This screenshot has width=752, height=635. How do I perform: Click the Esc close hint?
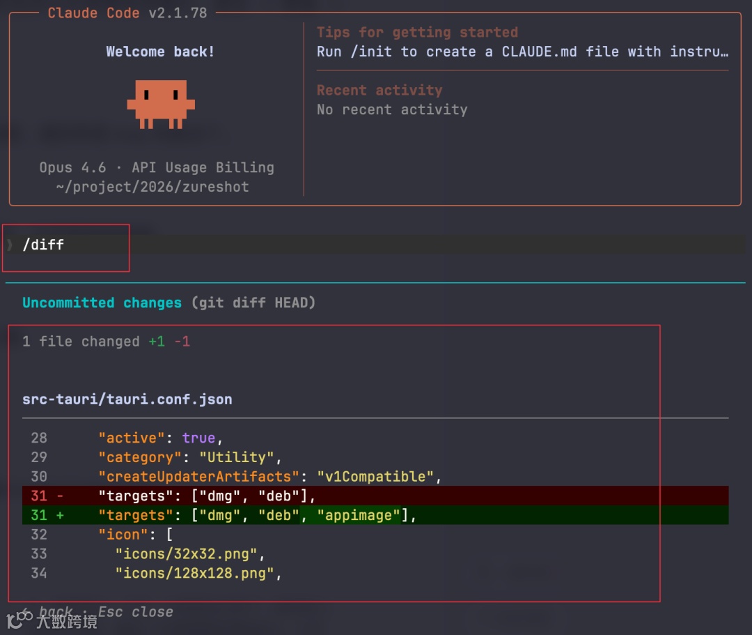pos(135,612)
